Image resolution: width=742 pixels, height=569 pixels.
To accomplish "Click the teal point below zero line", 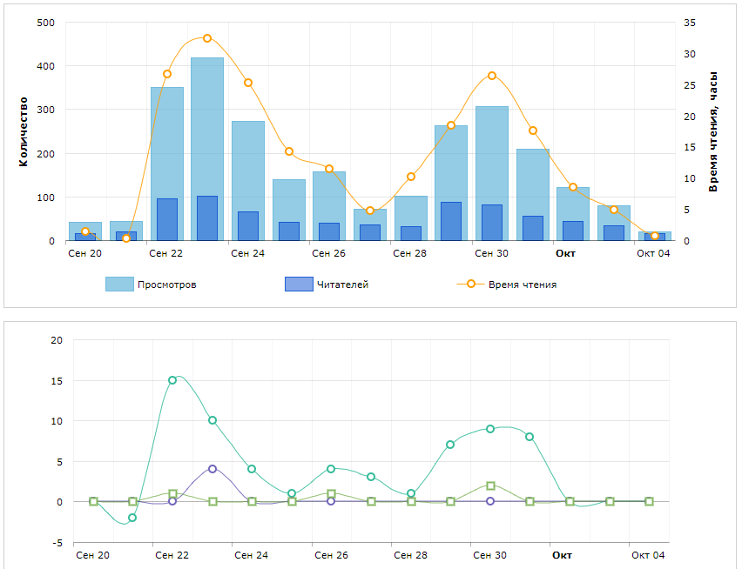I will [x=132, y=518].
